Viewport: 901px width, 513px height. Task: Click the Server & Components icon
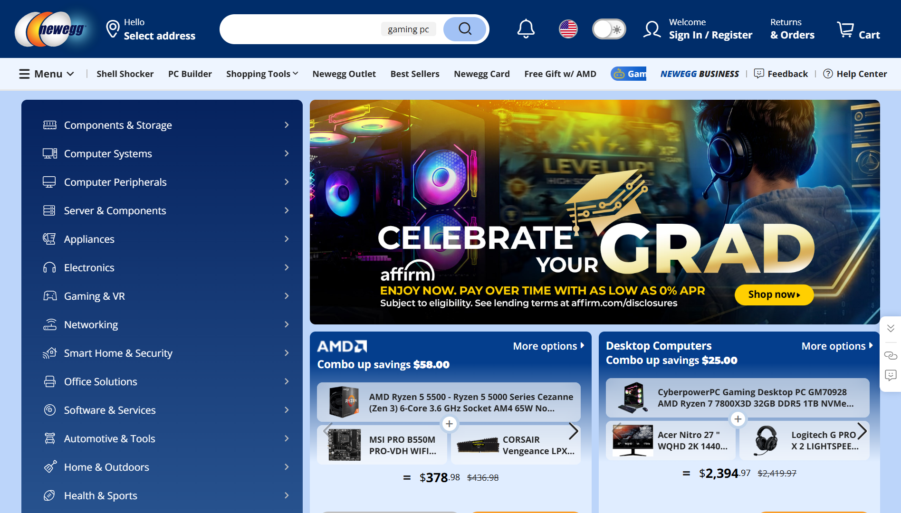[x=49, y=210]
